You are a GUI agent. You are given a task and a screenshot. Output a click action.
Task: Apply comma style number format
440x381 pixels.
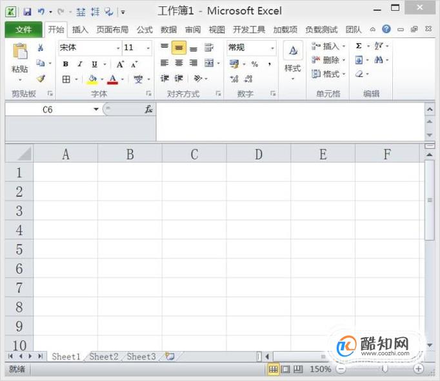(x=270, y=64)
